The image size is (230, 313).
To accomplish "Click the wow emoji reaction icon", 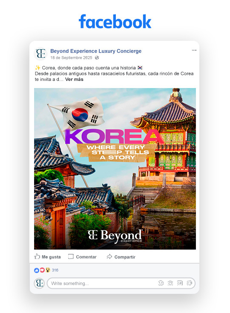I will point(48,270).
